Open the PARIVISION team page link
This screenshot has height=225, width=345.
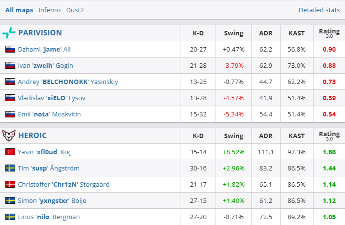pos(40,33)
